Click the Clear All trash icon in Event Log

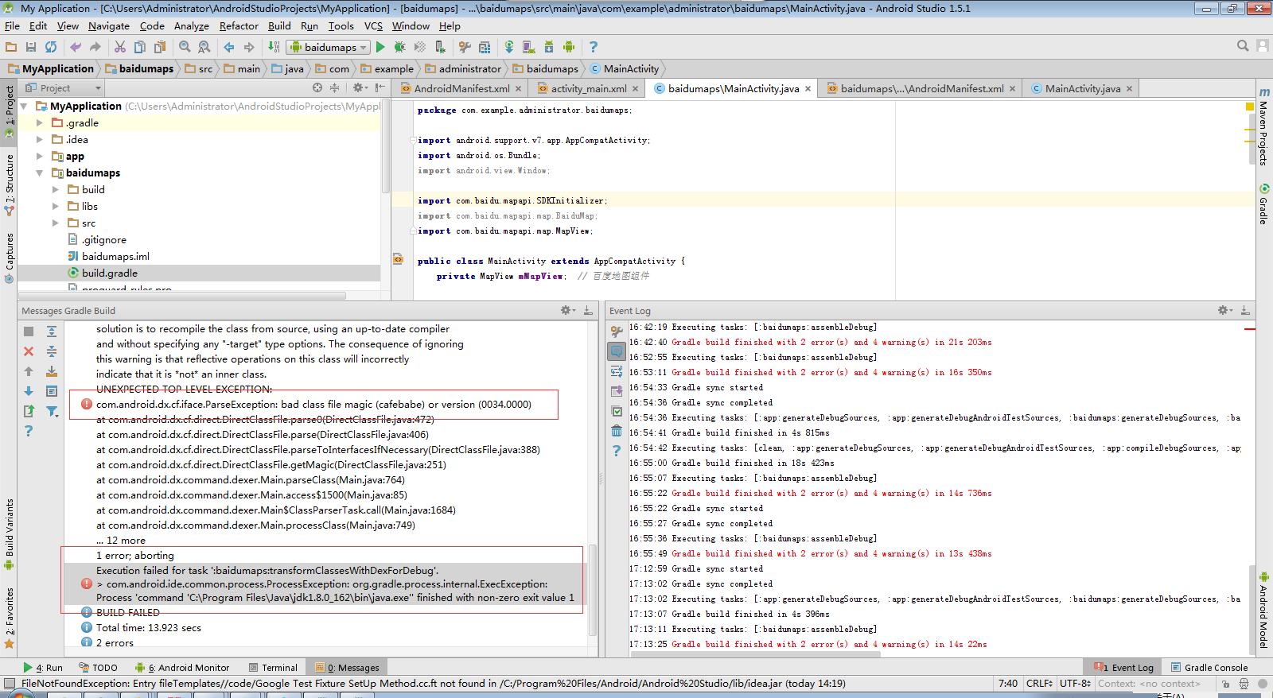(x=617, y=430)
